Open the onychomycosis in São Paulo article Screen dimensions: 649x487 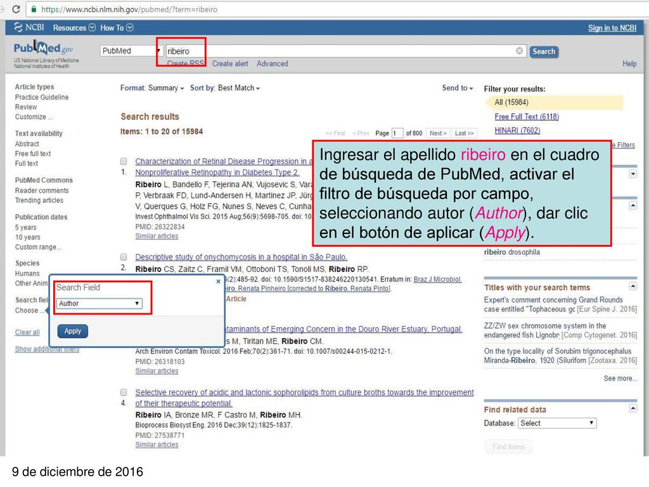tap(241, 257)
